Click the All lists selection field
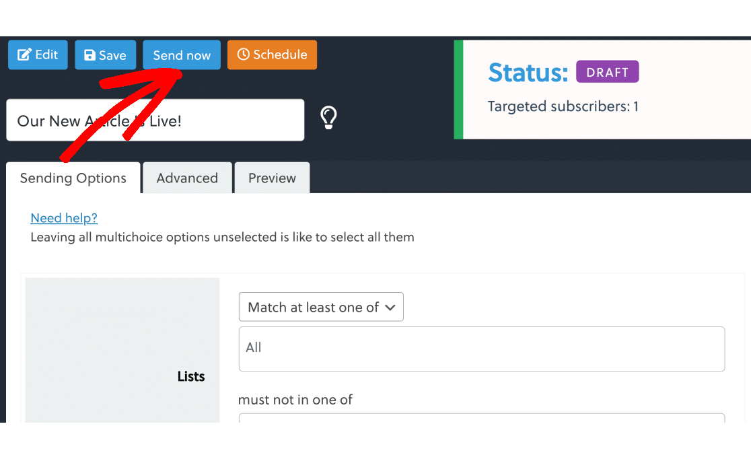 coord(482,349)
